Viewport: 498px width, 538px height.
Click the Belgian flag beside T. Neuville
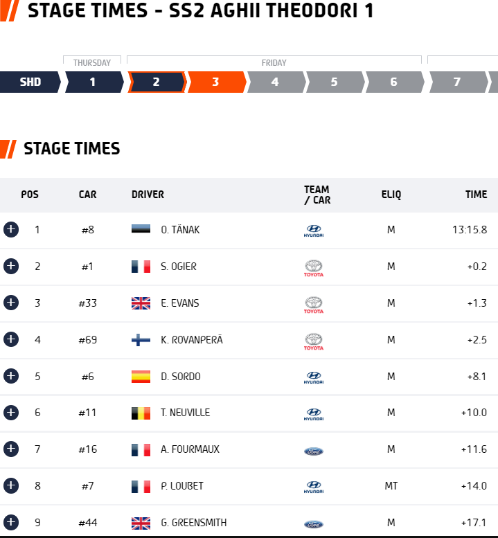pyautogui.click(x=141, y=413)
